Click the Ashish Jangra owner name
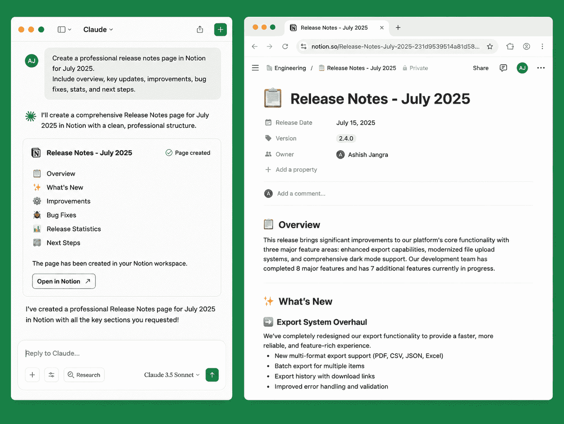This screenshot has height=424, width=564. tap(368, 154)
